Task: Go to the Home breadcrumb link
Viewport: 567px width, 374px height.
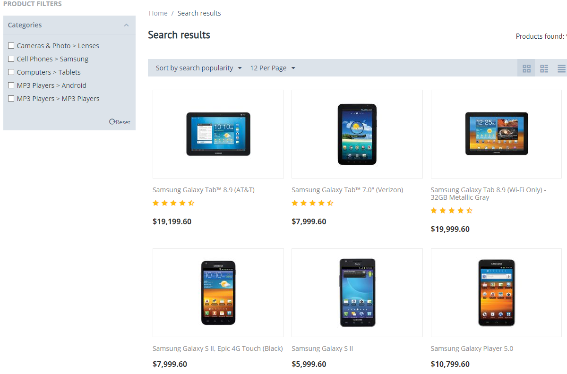Action: point(158,13)
